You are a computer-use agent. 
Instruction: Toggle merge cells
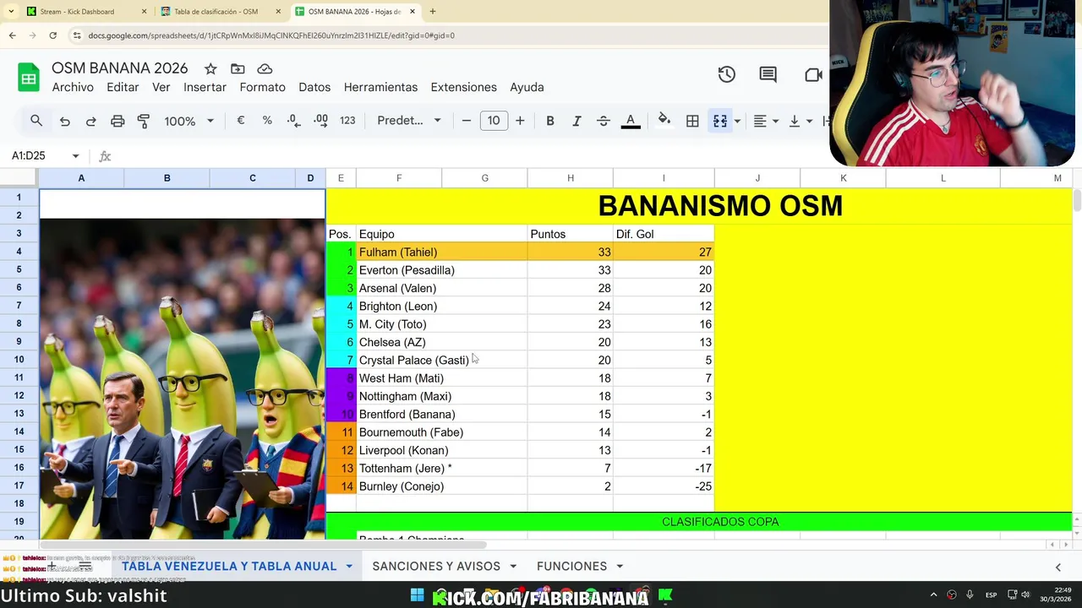point(720,121)
